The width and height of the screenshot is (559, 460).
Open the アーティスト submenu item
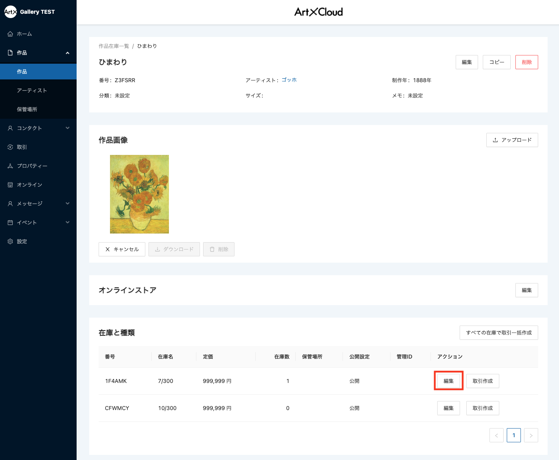pyautogui.click(x=38, y=90)
